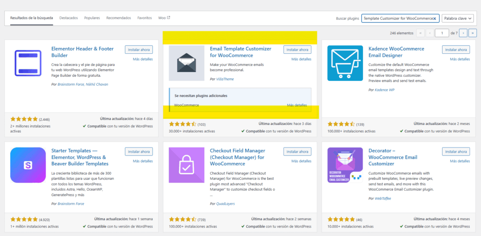This screenshot has width=481, height=236.
Task: Install the Kadence WooCommerce Email Designer plugin
Action: pyautogui.click(x=456, y=50)
